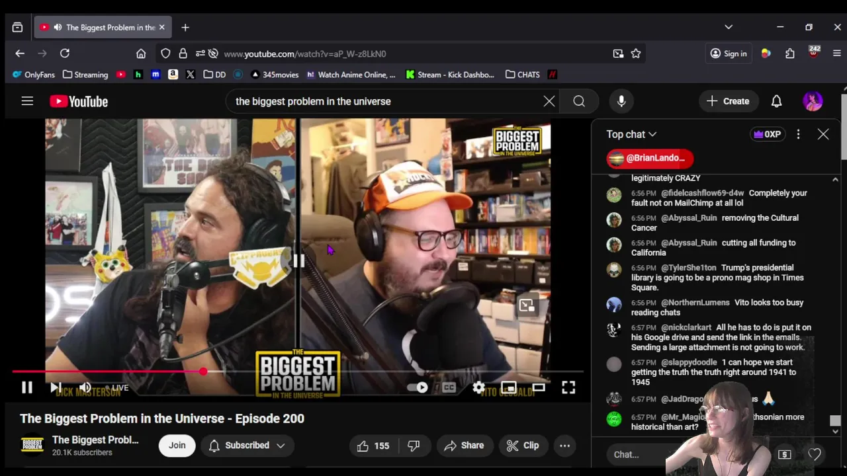The image size is (847, 476).
Task: Start voice search with the microphone icon
Action: click(621, 101)
